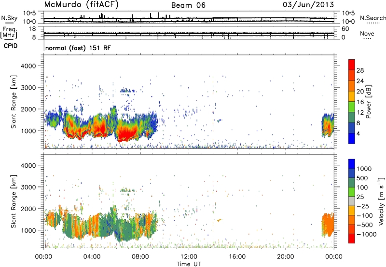Click the "3000" tick of the velocity panel
Viewport: 386px width, 267px height.
click(x=28, y=187)
